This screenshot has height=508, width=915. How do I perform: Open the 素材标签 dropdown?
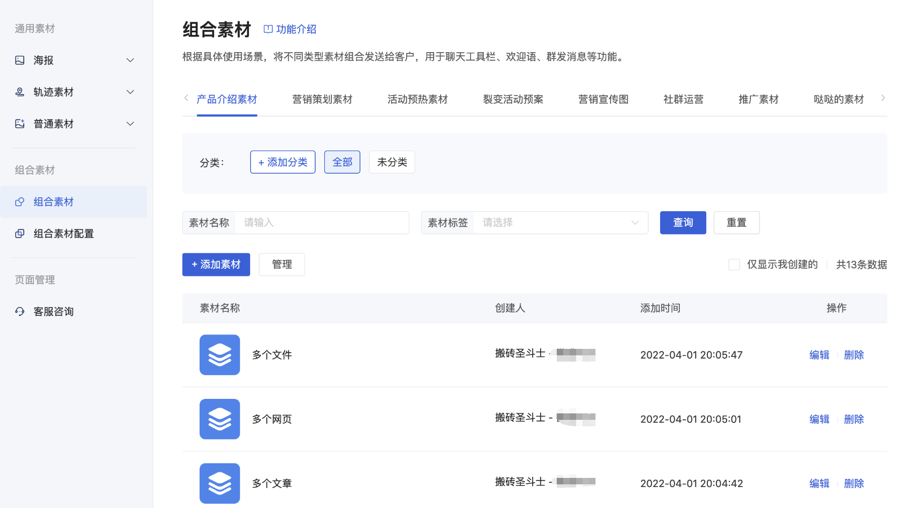561,223
